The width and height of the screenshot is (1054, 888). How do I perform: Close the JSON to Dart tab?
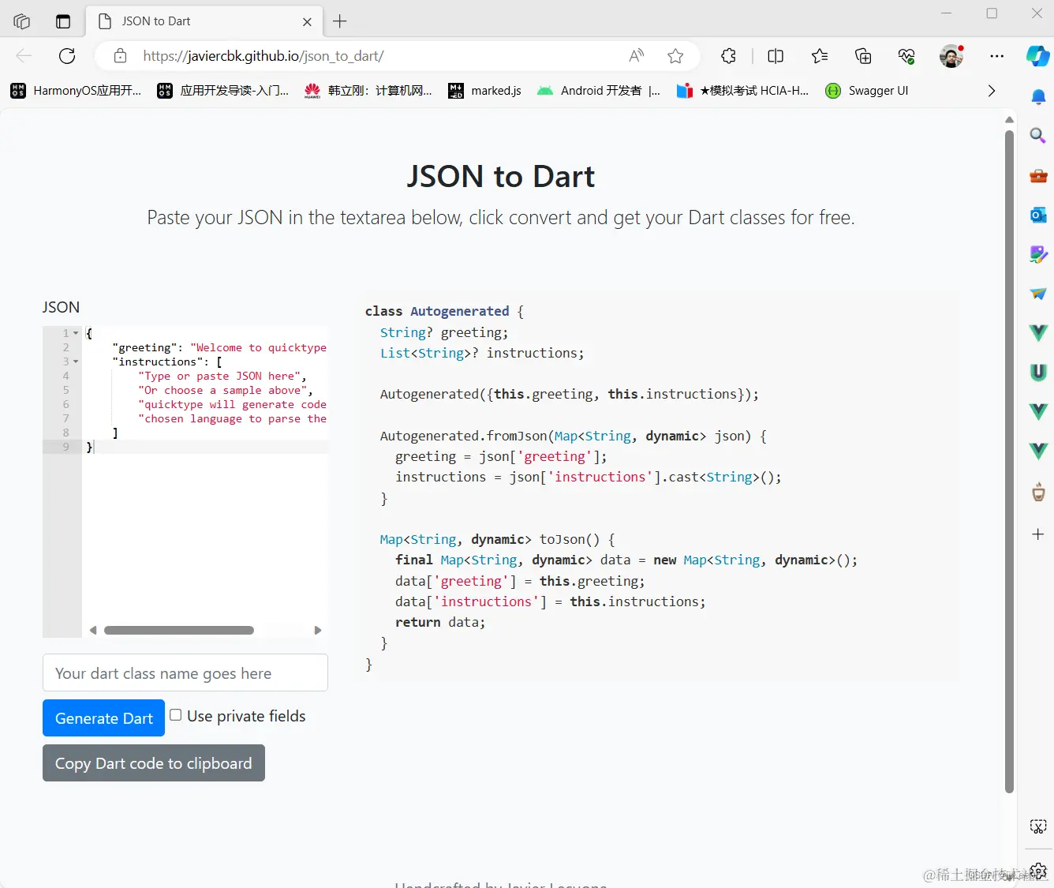[x=307, y=22]
